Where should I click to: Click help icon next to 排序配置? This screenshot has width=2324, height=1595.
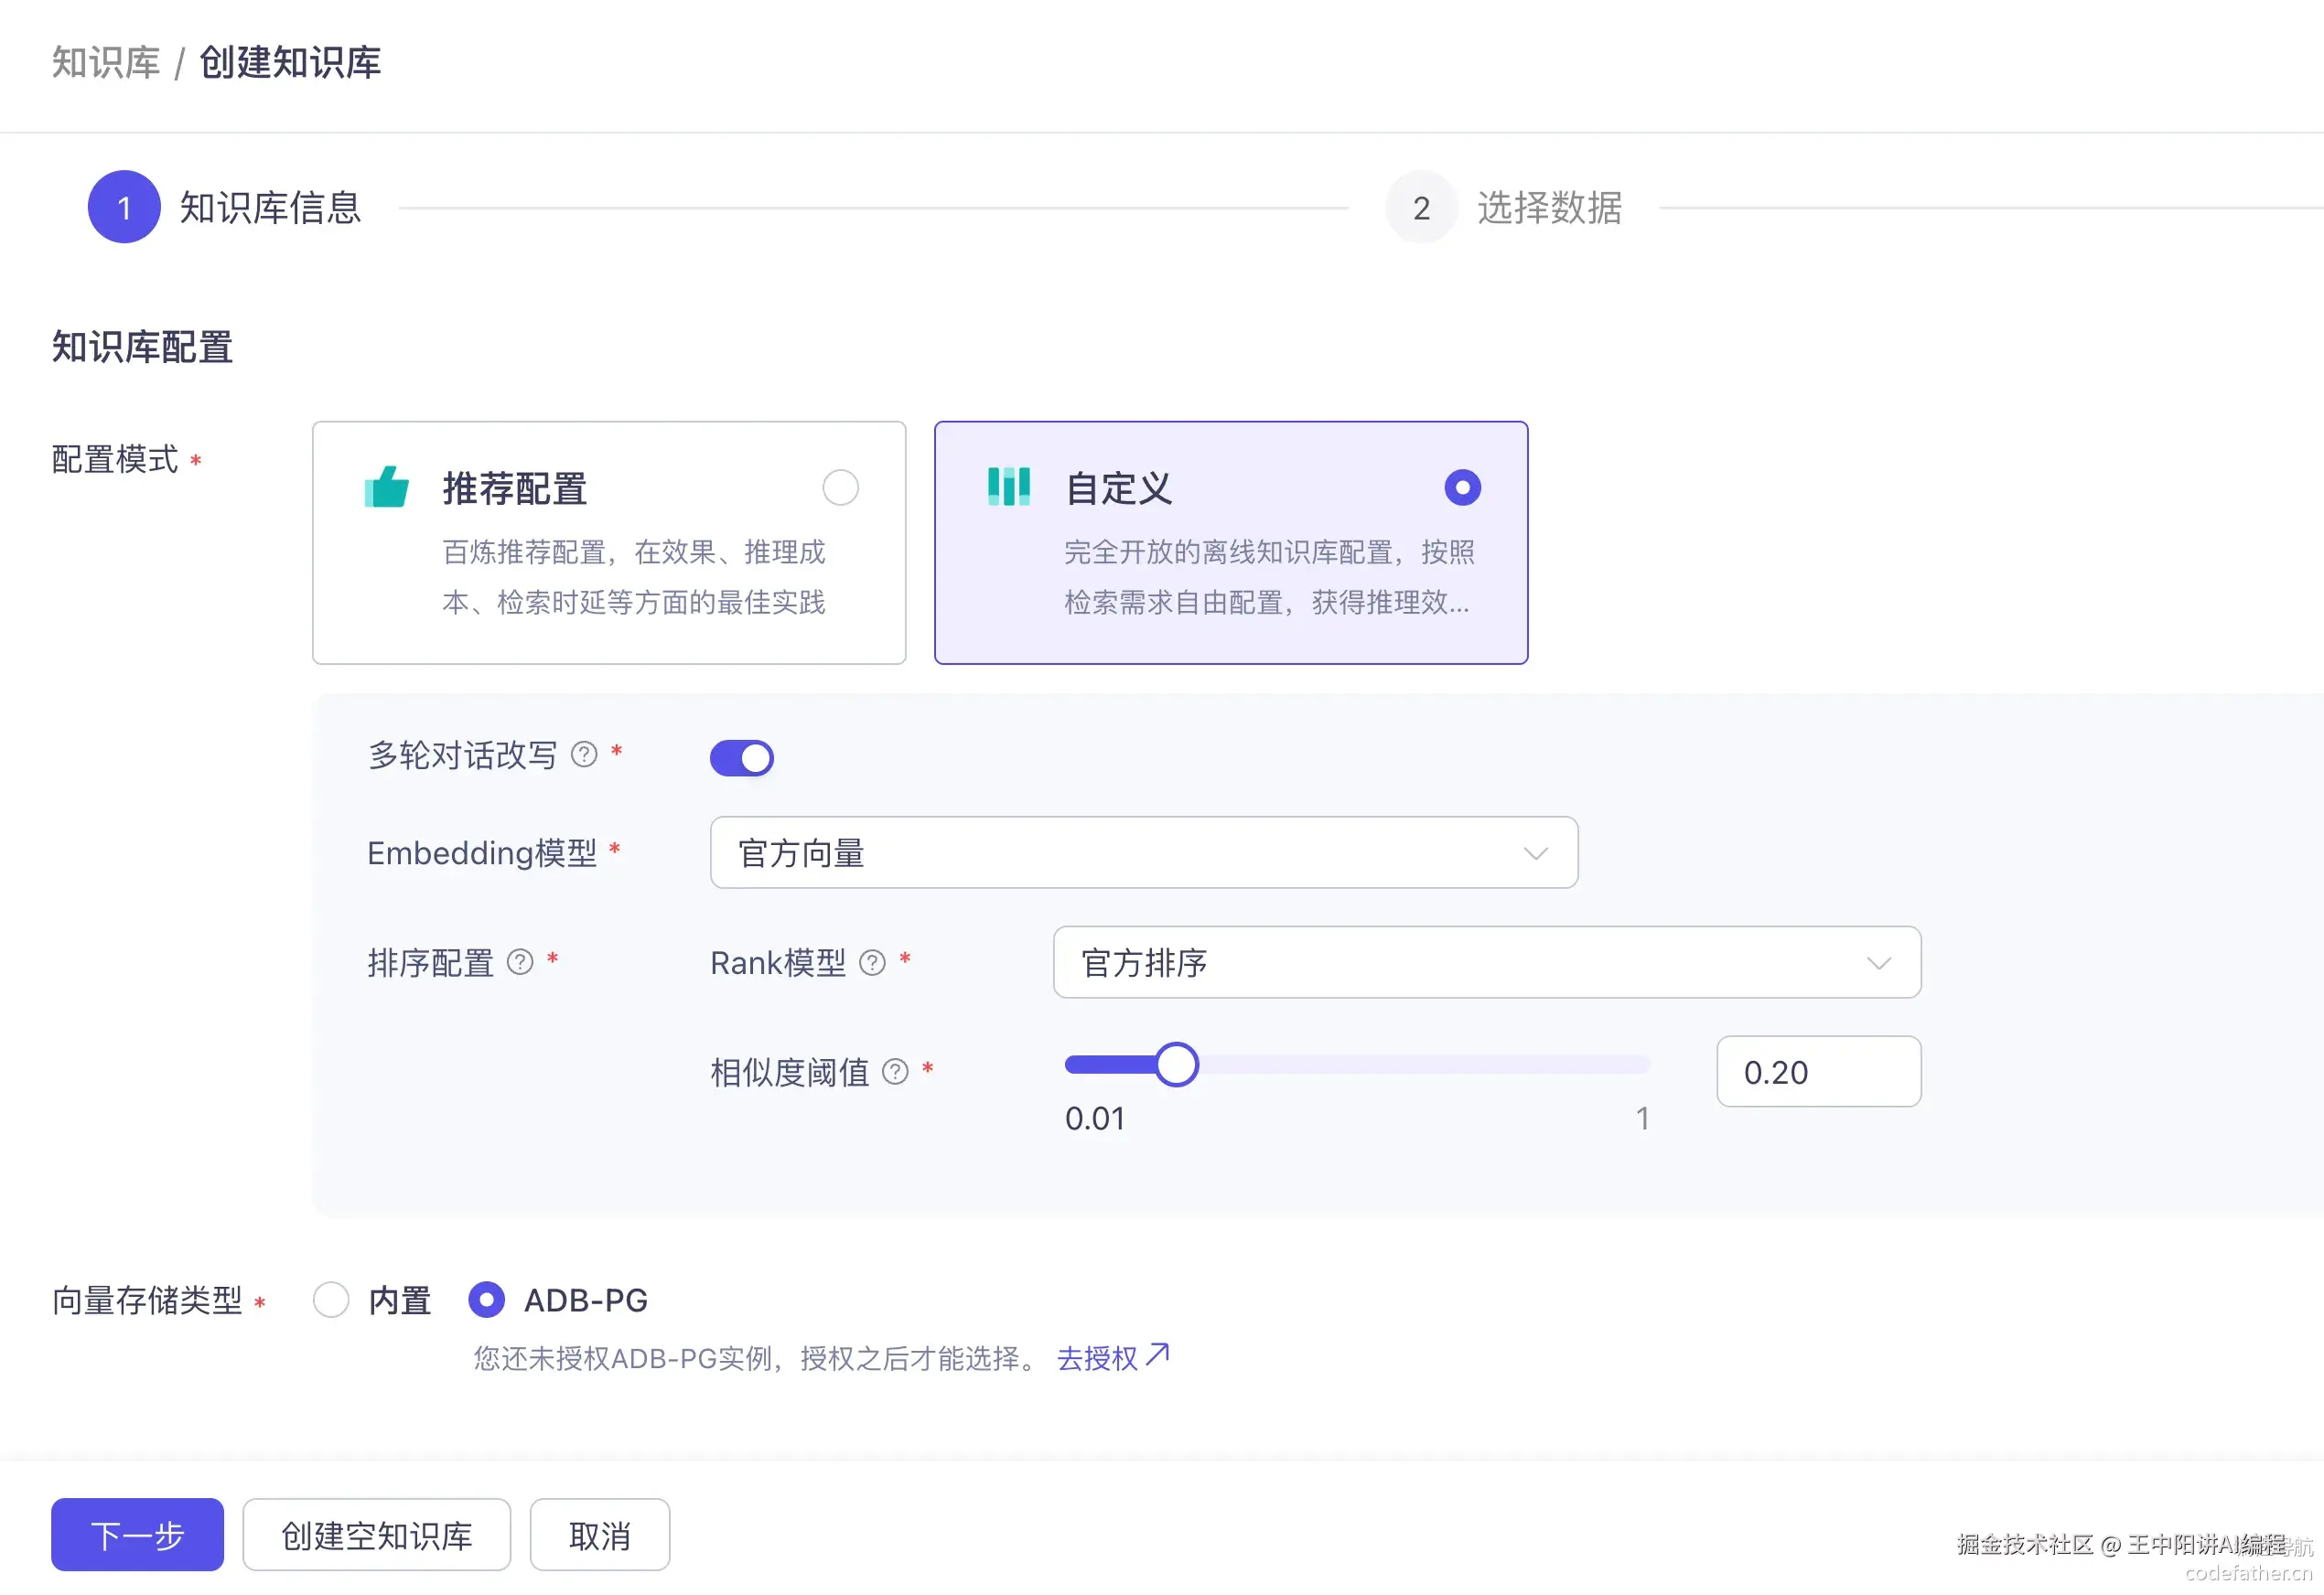coord(520,961)
